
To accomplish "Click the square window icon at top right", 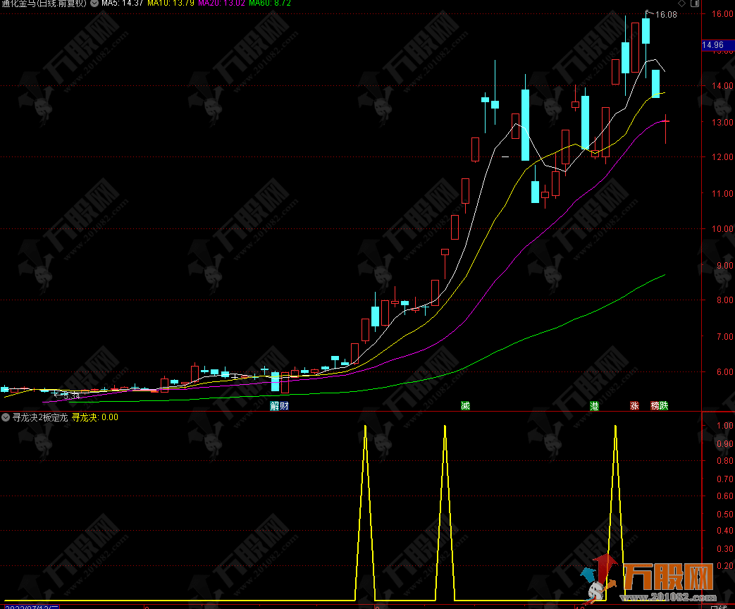I will click(695, 4).
